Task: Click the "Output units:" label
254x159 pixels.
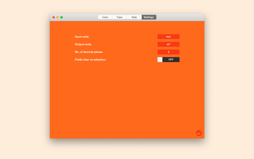Action: click(83, 44)
